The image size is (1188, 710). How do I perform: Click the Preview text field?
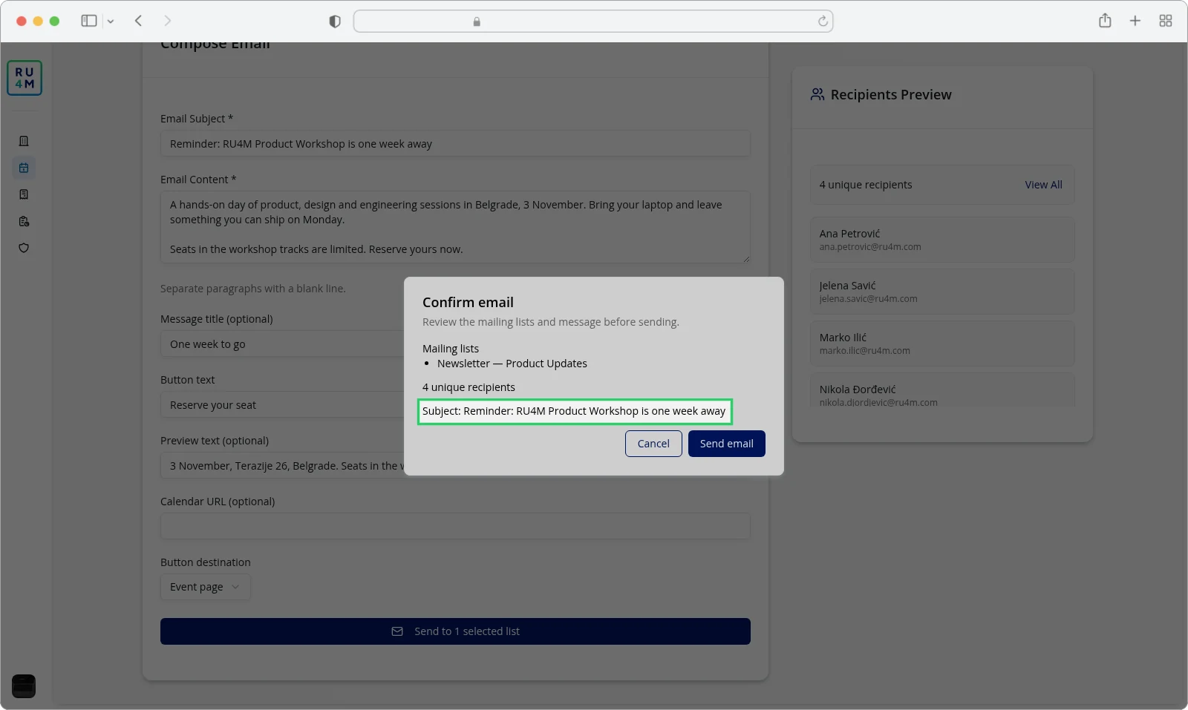tap(282, 466)
